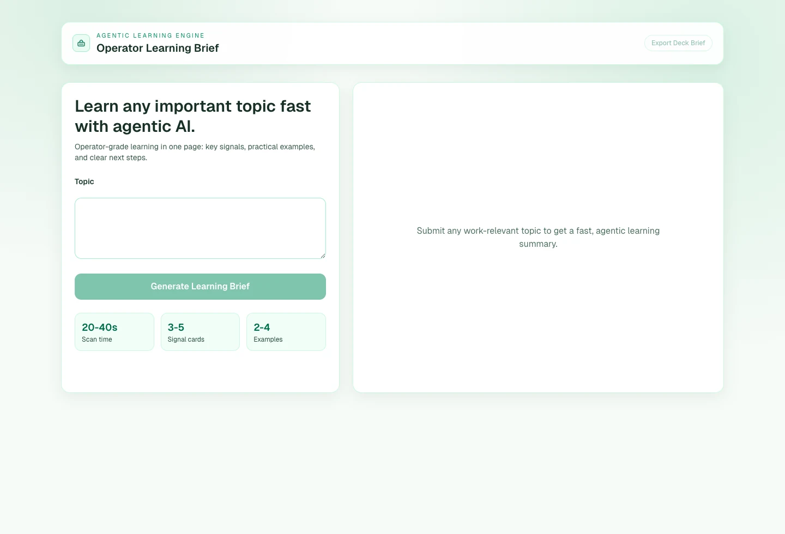The height and width of the screenshot is (534, 785).
Task: Click the Topic field label
Action: [x=84, y=181]
